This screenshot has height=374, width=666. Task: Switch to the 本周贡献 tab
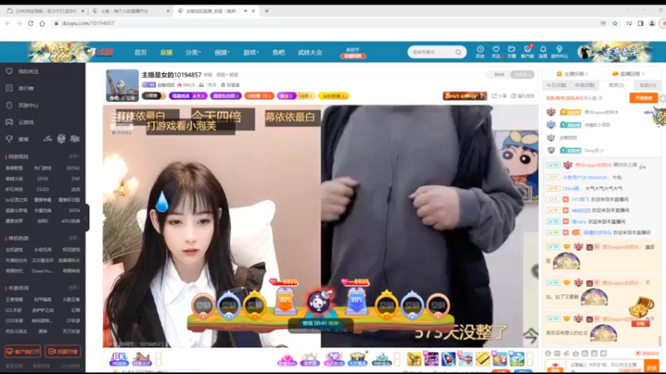(584, 86)
